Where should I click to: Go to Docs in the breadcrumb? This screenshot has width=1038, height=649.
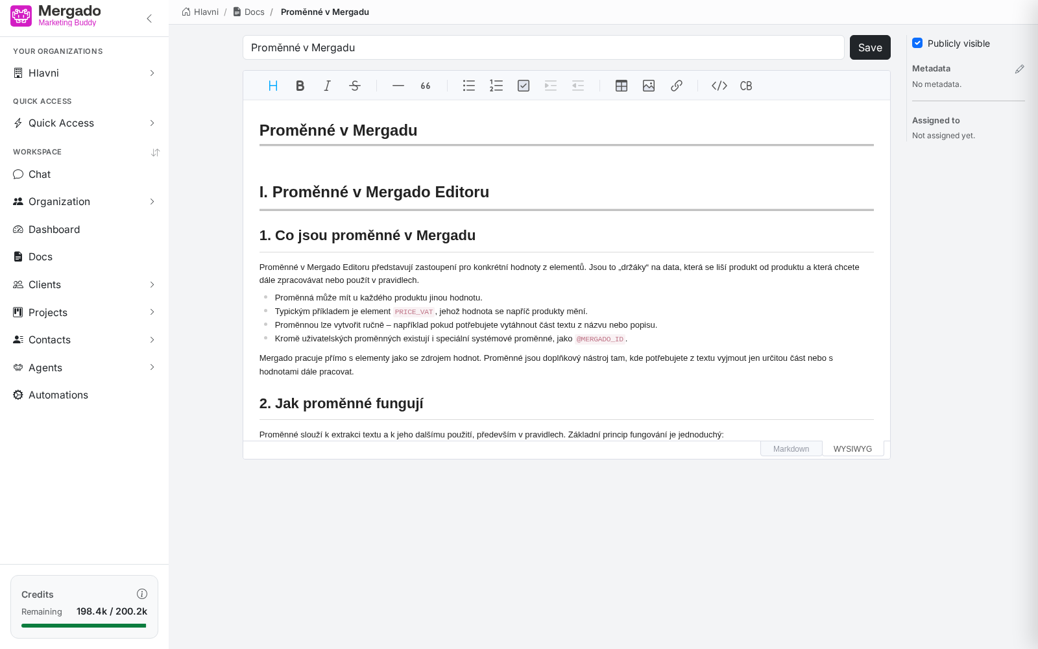pos(249,12)
